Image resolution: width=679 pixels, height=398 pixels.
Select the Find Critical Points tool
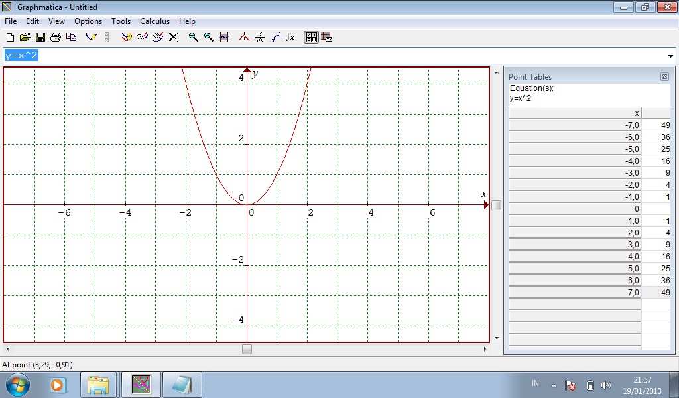(x=244, y=37)
